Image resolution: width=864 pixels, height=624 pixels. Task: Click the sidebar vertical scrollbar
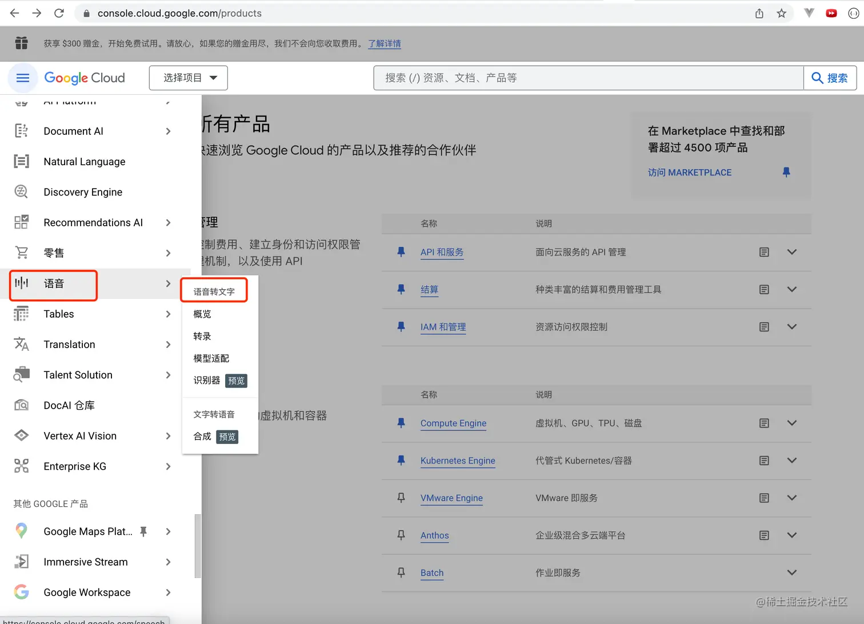point(198,546)
